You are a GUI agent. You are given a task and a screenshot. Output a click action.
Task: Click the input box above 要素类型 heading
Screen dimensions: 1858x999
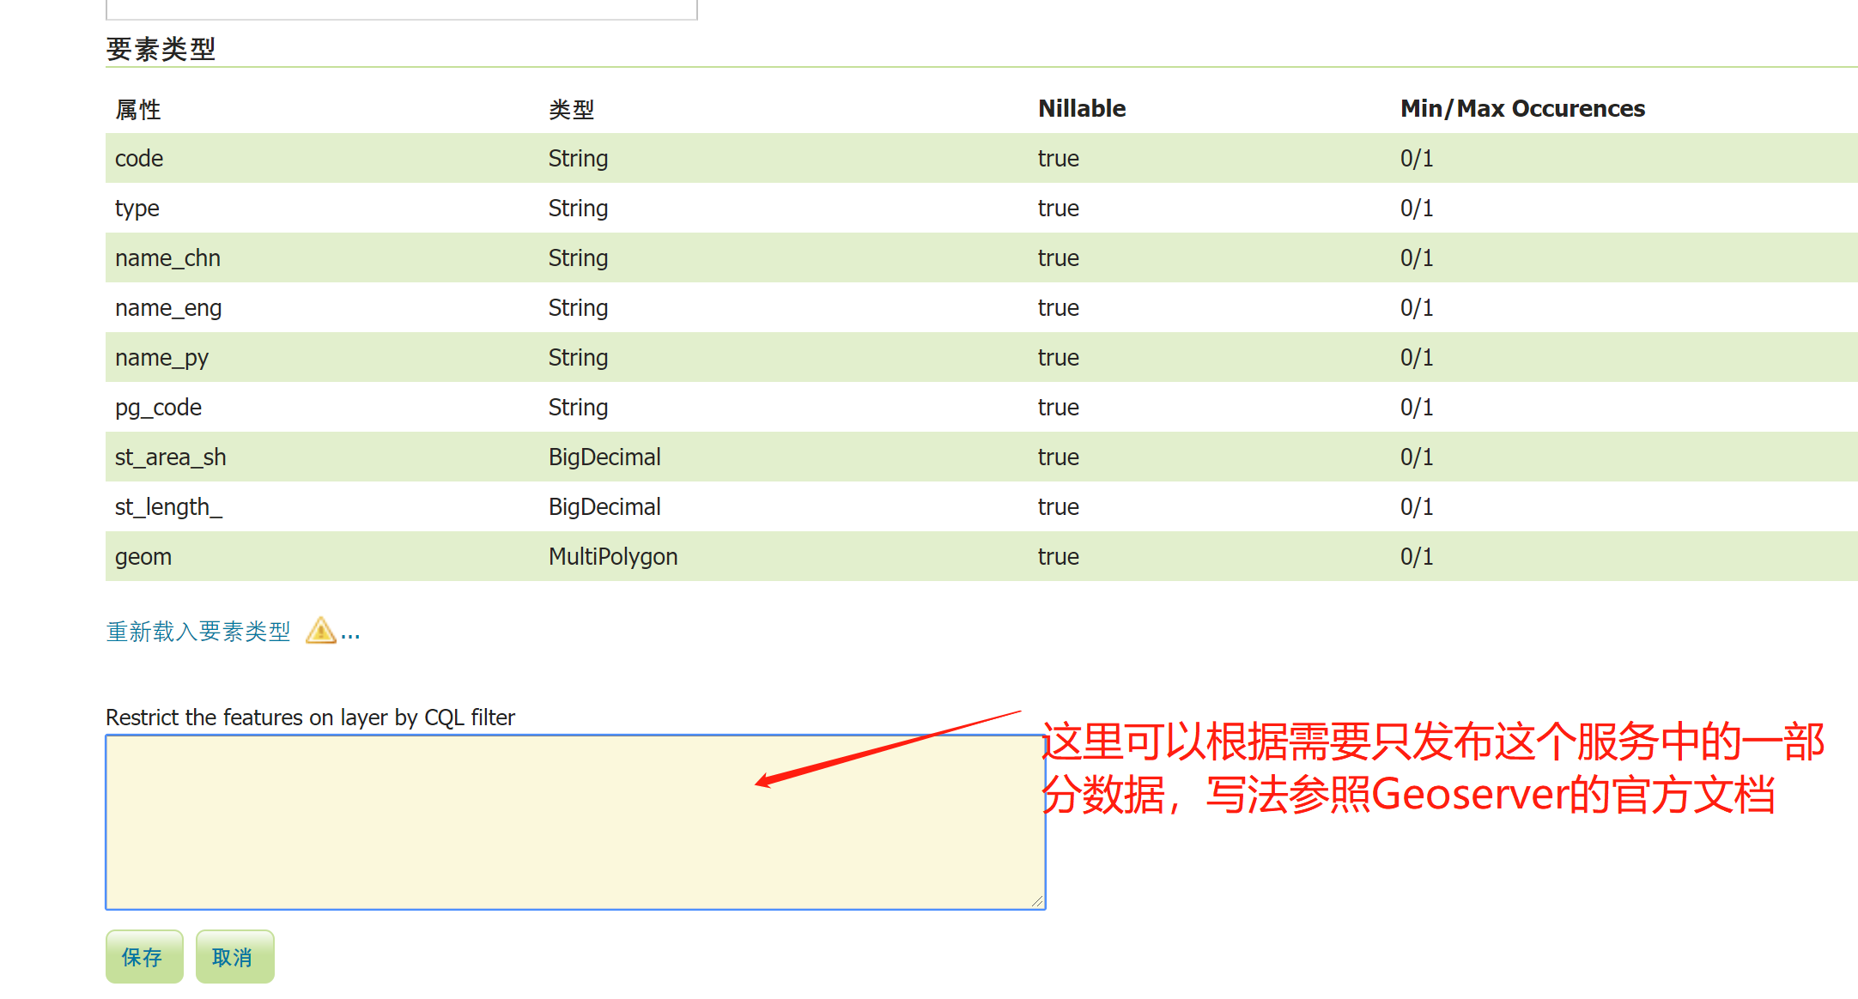[401, 9]
